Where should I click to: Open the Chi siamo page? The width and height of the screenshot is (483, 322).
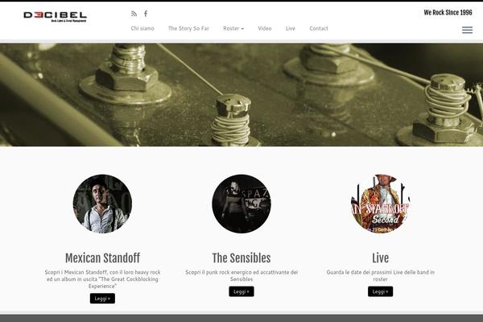[x=142, y=28]
